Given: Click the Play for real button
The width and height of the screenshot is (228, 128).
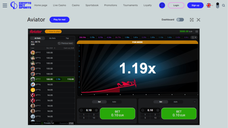Looking at the screenshot, I should (60, 20).
